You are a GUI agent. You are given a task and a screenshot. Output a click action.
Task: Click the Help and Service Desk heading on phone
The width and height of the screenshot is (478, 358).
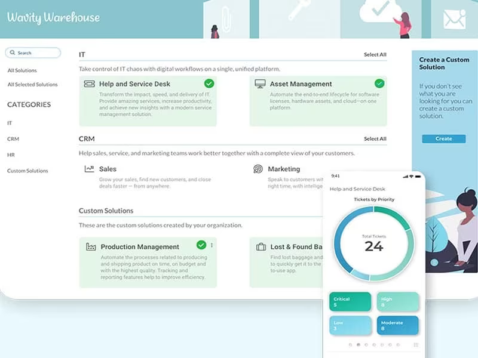pyautogui.click(x=357, y=189)
